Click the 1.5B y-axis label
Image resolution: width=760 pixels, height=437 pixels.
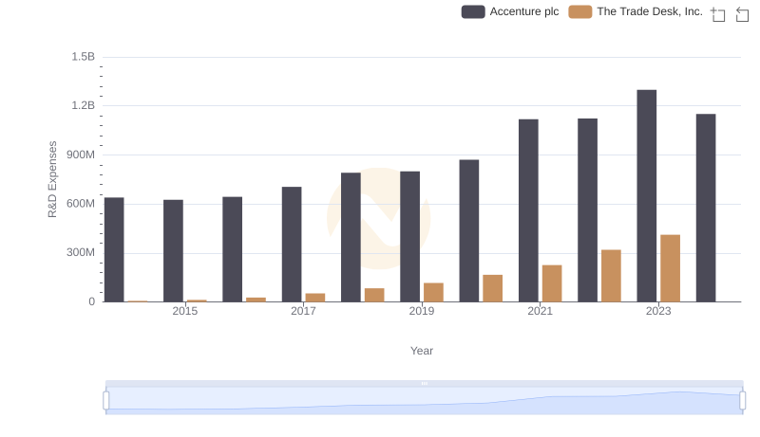tap(84, 57)
